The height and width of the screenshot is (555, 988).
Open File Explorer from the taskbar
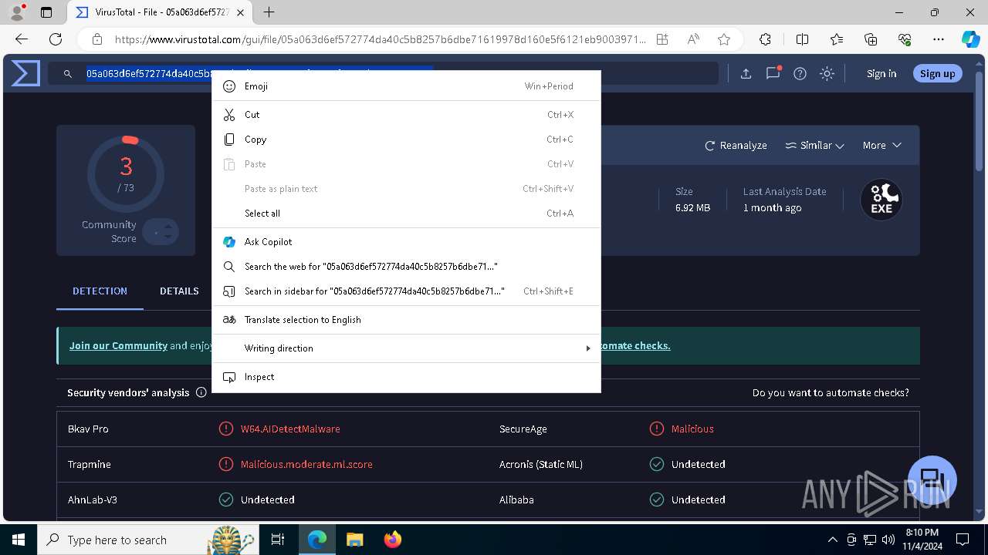pos(354,540)
